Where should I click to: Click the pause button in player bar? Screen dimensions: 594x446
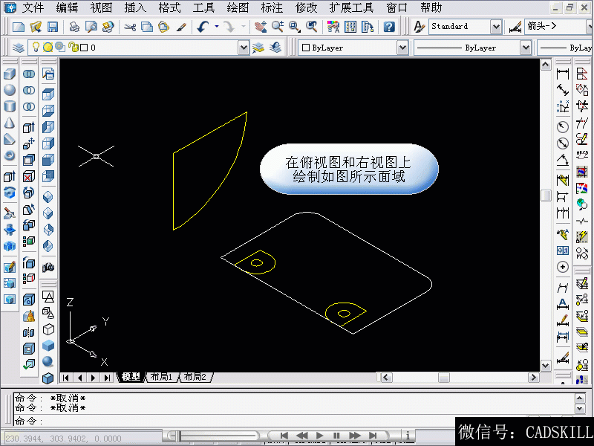point(336,436)
